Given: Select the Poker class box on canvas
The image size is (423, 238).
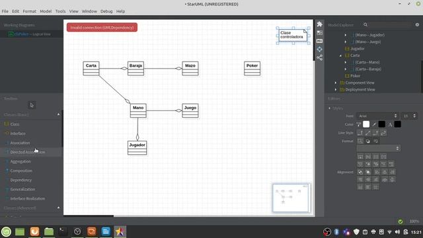Looking at the screenshot, I should [x=252, y=69].
